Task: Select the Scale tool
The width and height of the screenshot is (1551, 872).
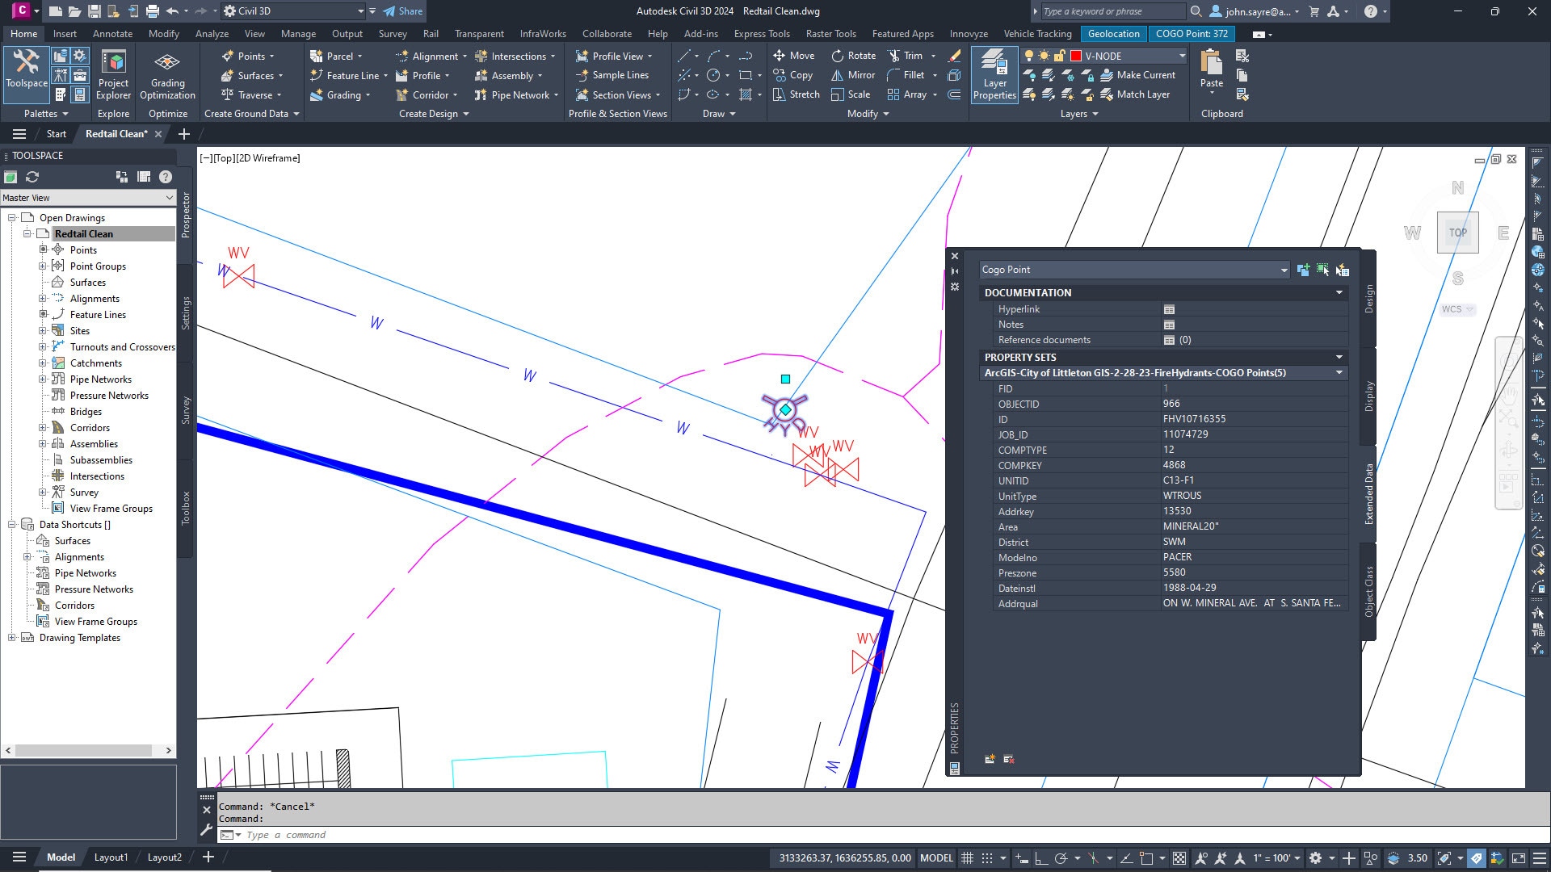Action: point(851,94)
